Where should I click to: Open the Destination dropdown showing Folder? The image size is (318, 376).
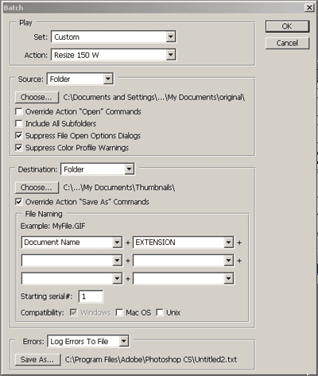pyautogui.click(x=98, y=169)
